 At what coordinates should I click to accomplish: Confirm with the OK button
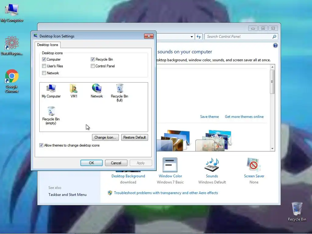(x=91, y=163)
